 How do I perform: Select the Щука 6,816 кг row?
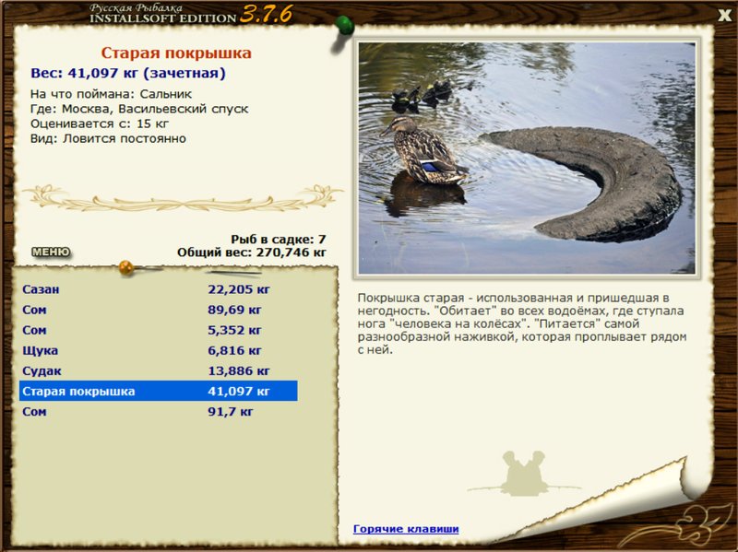coord(158,350)
